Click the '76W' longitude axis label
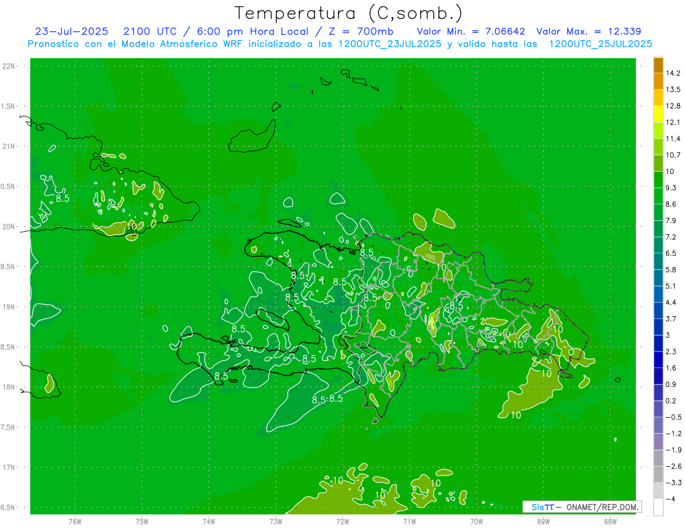 click(75, 521)
